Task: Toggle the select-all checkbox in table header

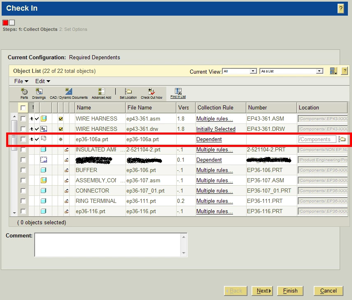Action: pyautogui.click(x=23, y=108)
